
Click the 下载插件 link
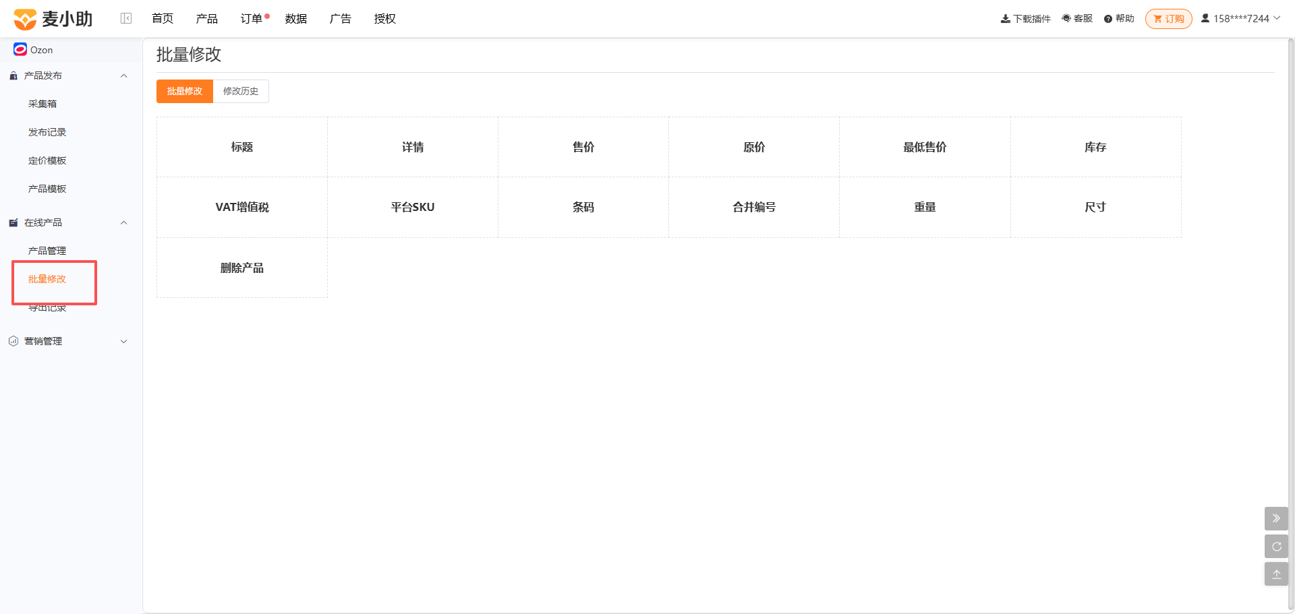pyautogui.click(x=1026, y=19)
